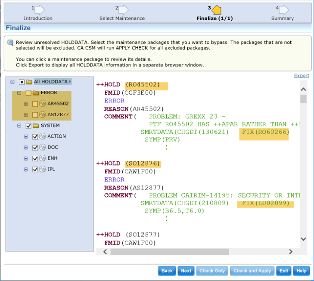Viewport: 314px width, 281px height.
Task: Click the Introduction step arrow icon
Action: click(x=39, y=9)
